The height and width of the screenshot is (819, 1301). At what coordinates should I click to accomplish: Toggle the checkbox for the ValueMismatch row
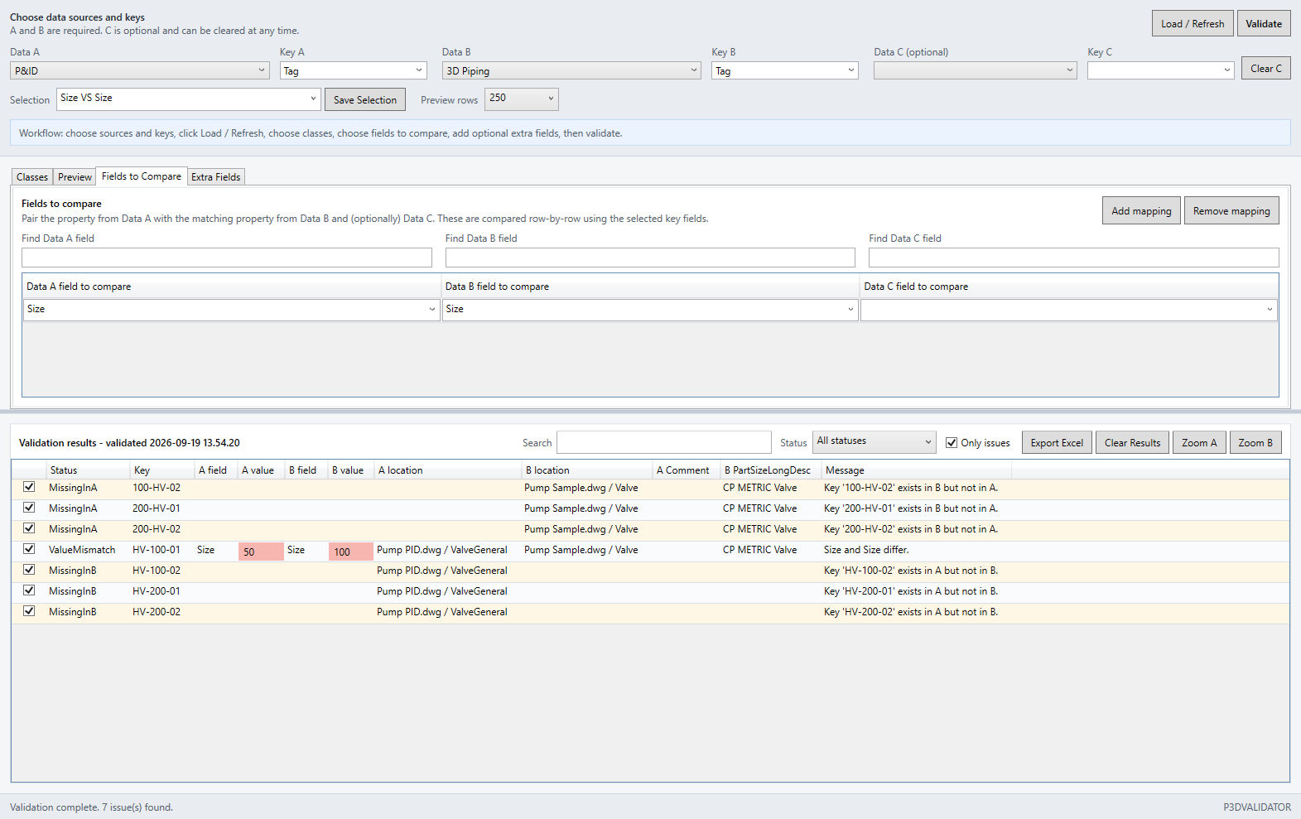(29, 550)
